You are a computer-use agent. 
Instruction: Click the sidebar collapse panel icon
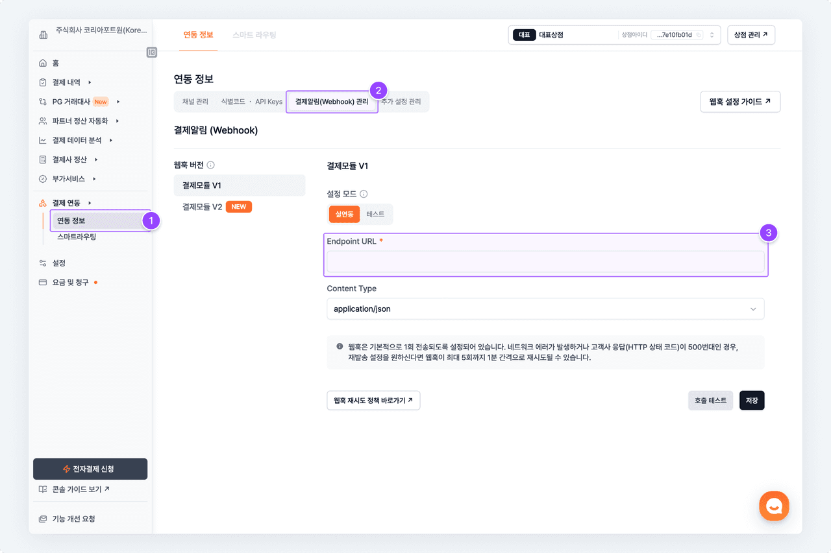(x=152, y=53)
